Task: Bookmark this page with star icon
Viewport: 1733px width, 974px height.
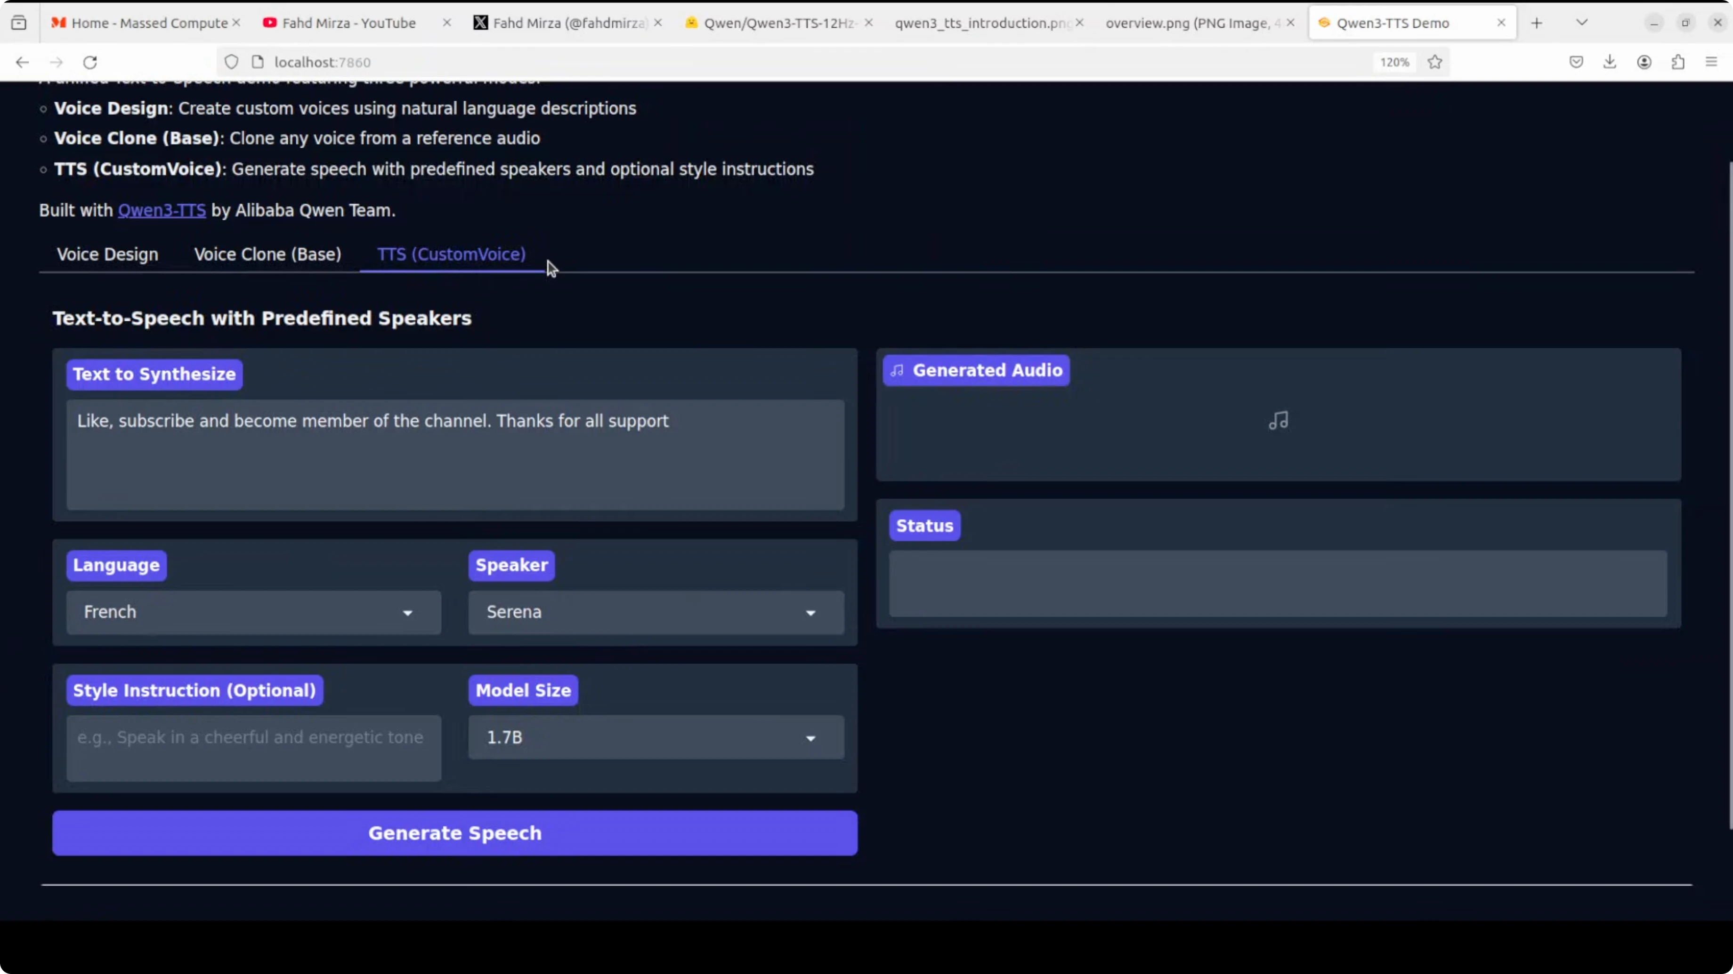Action: [1435, 63]
